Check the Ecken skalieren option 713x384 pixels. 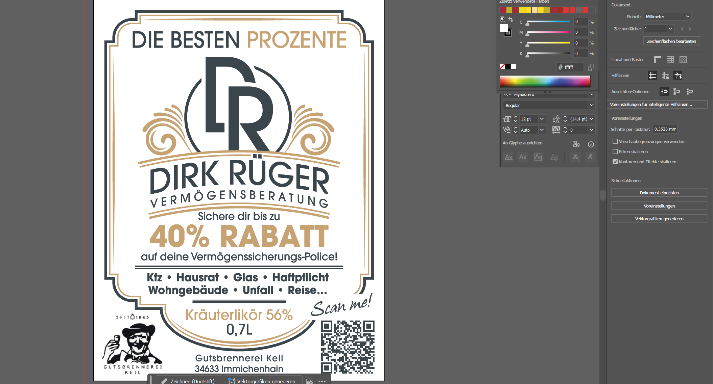pos(615,152)
